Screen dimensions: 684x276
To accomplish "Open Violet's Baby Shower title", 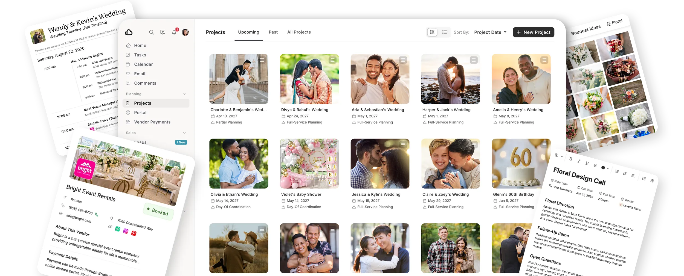I will coord(301,194).
